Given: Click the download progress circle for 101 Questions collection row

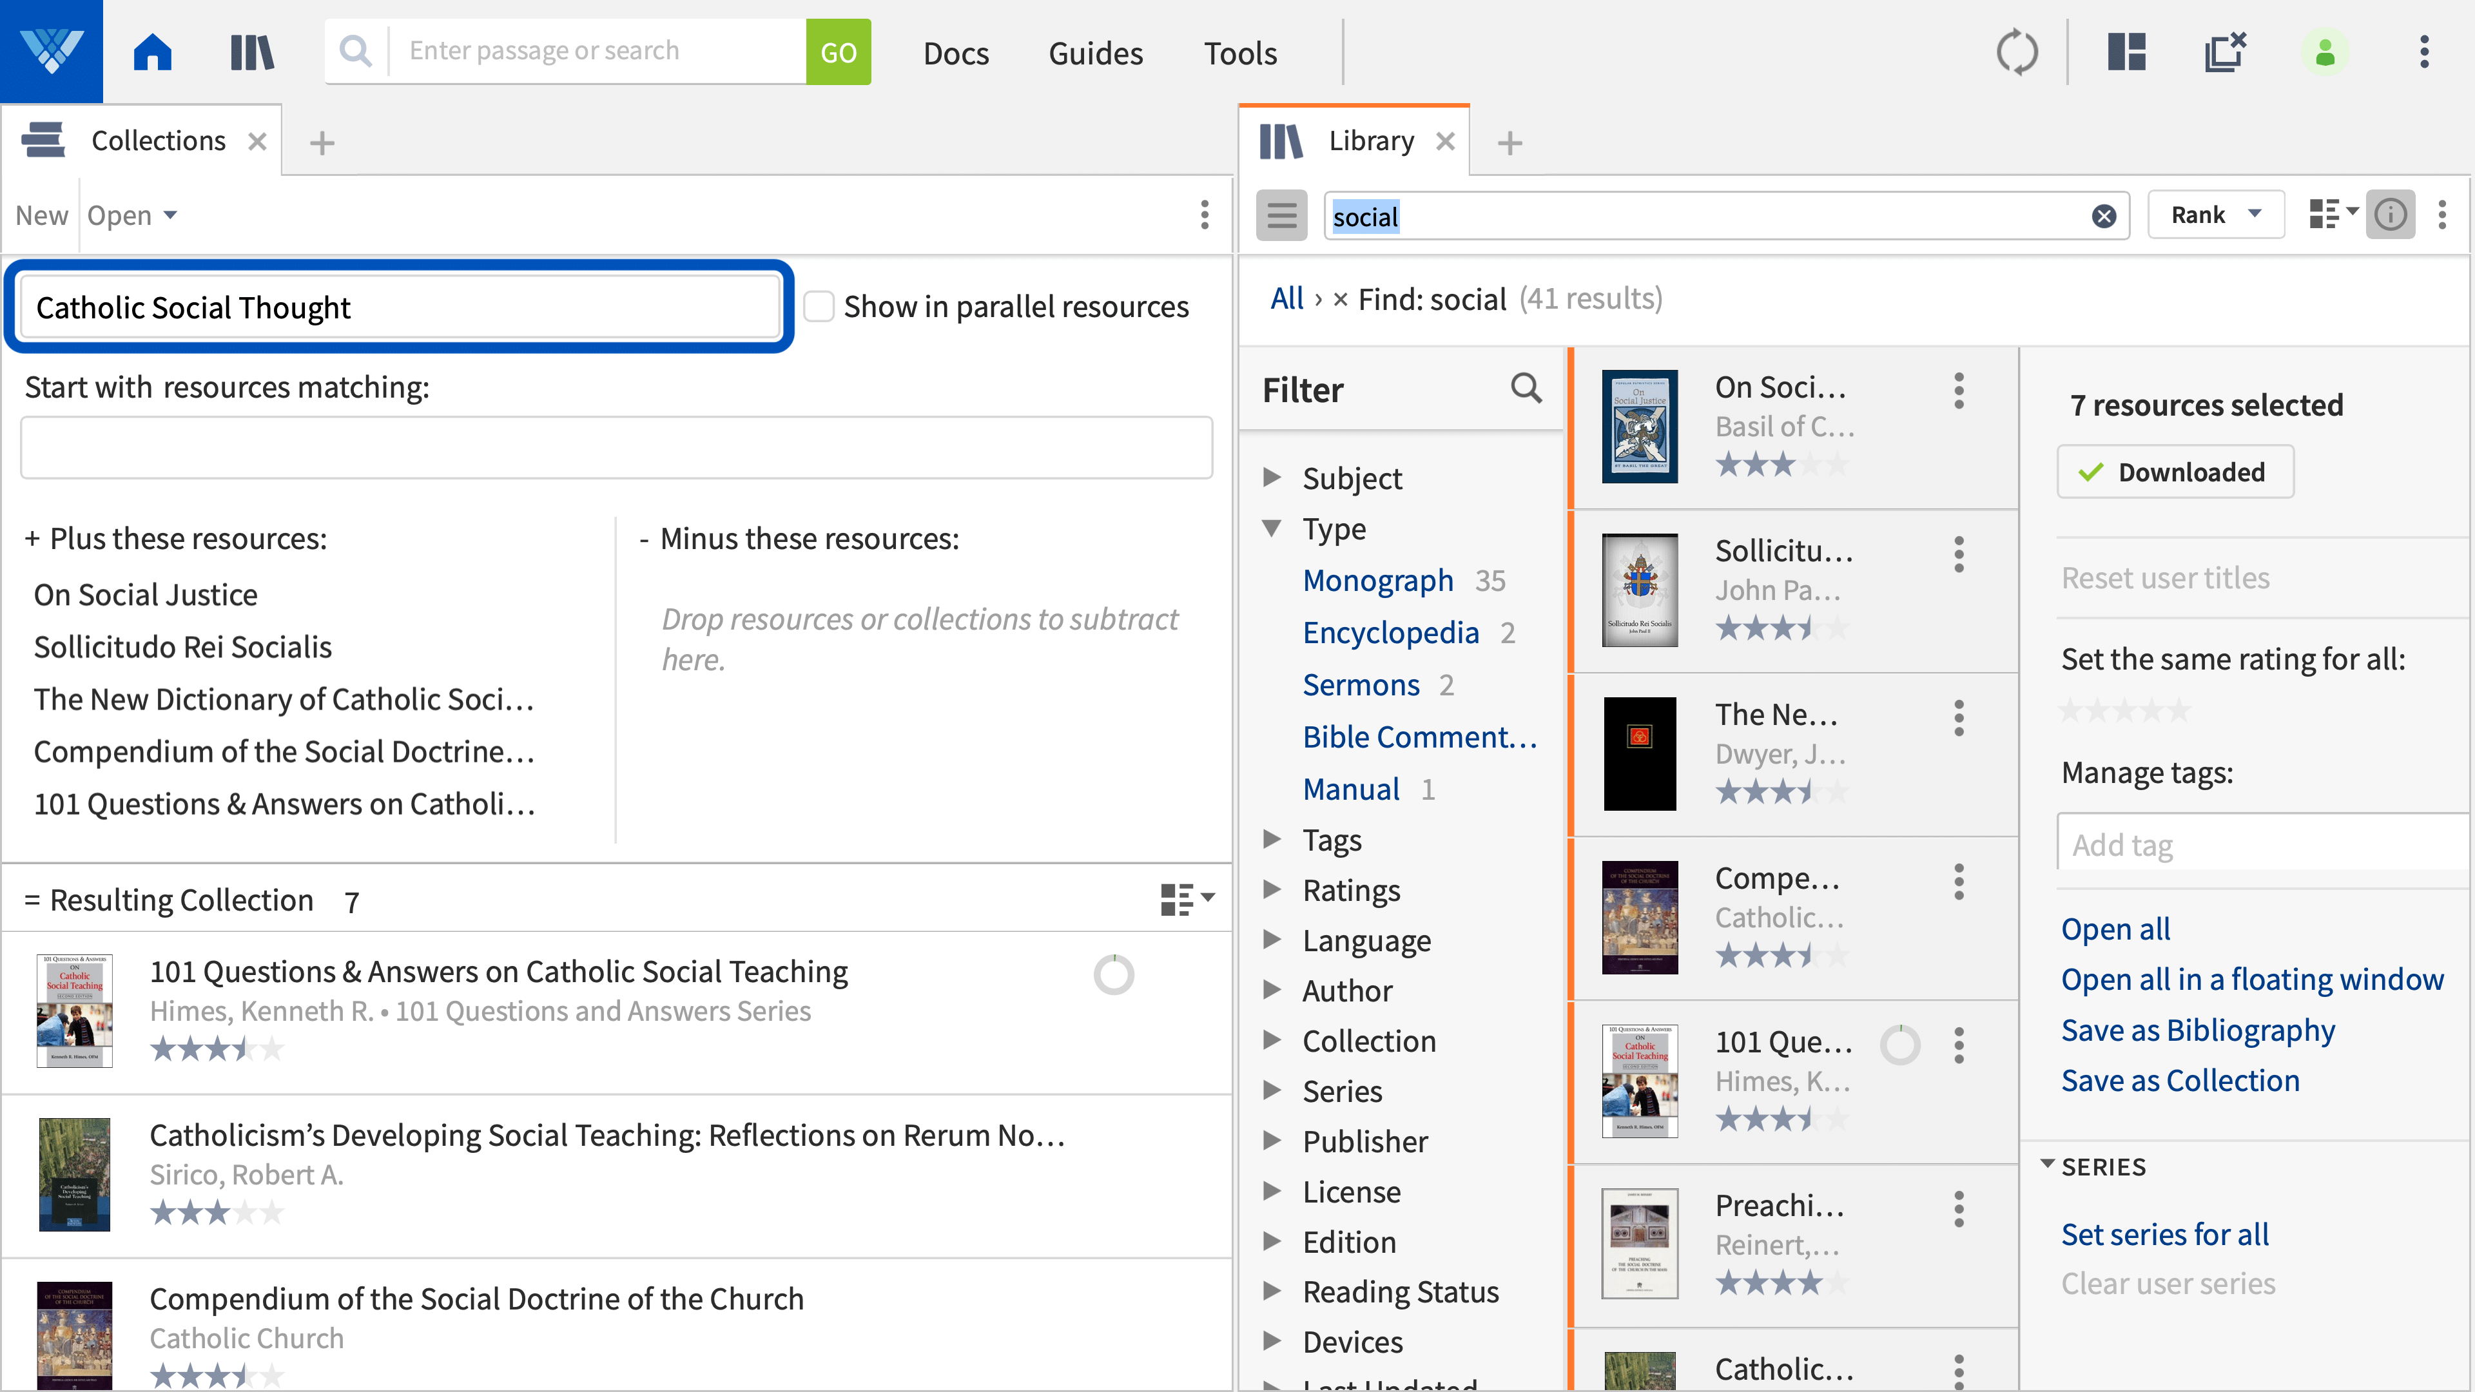Looking at the screenshot, I should coord(1114,974).
